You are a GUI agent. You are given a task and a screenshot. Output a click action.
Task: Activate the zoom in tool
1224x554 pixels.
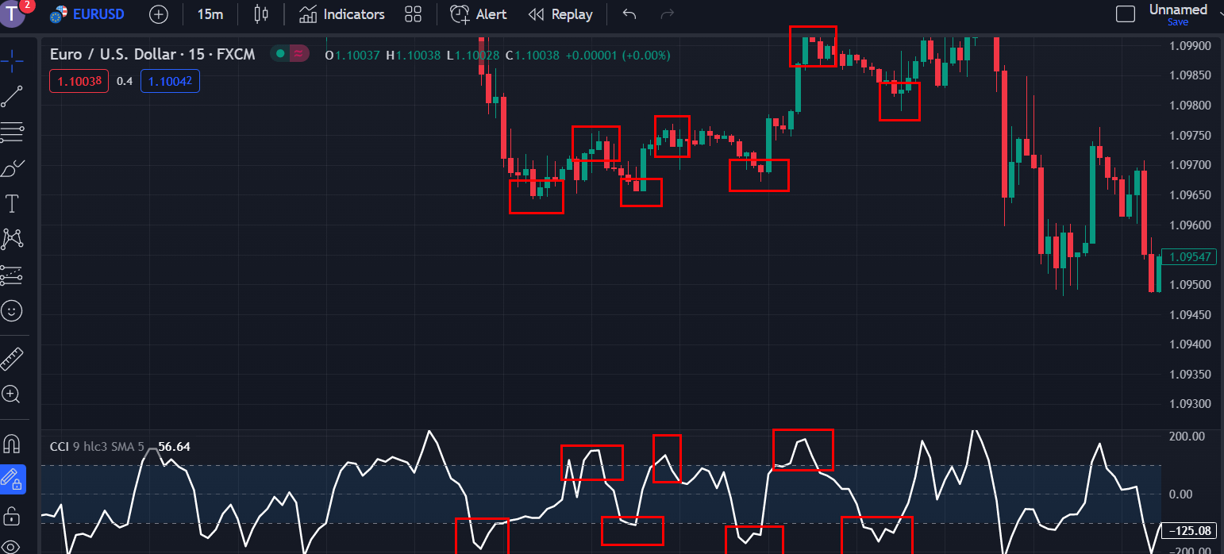click(12, 394)
